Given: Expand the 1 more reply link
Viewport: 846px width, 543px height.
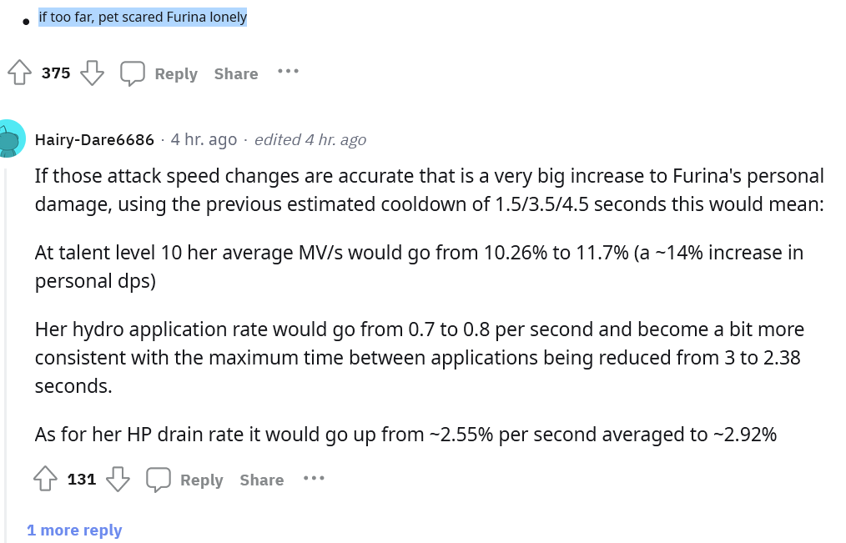Looking at the screenshot, I should [x=74, y=530].
